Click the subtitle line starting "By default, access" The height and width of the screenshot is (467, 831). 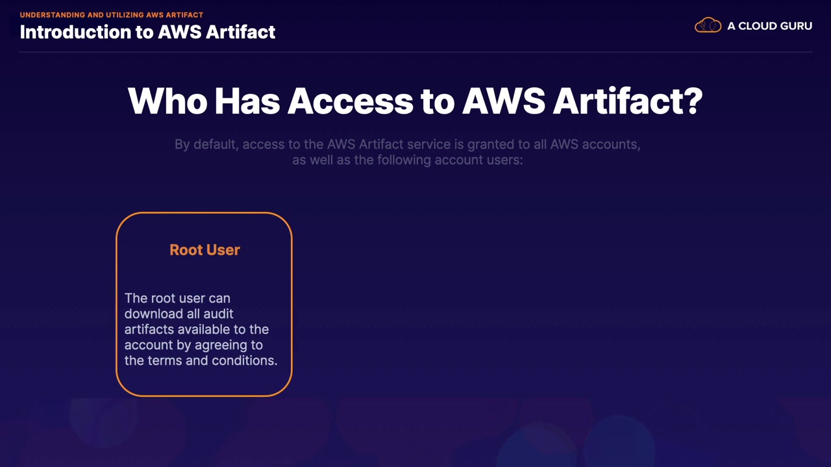[x=407, y=144]
